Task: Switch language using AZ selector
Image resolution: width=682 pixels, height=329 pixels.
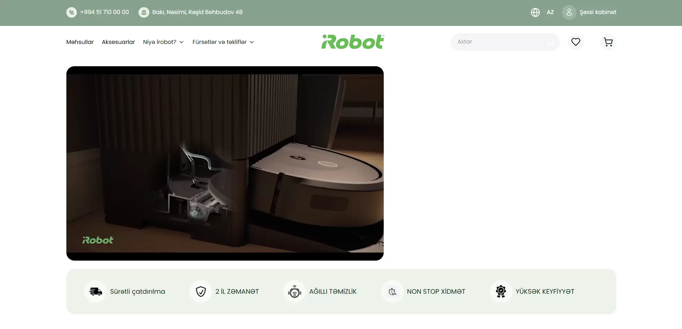Action: pyautogui.click(x=550, y=12)
